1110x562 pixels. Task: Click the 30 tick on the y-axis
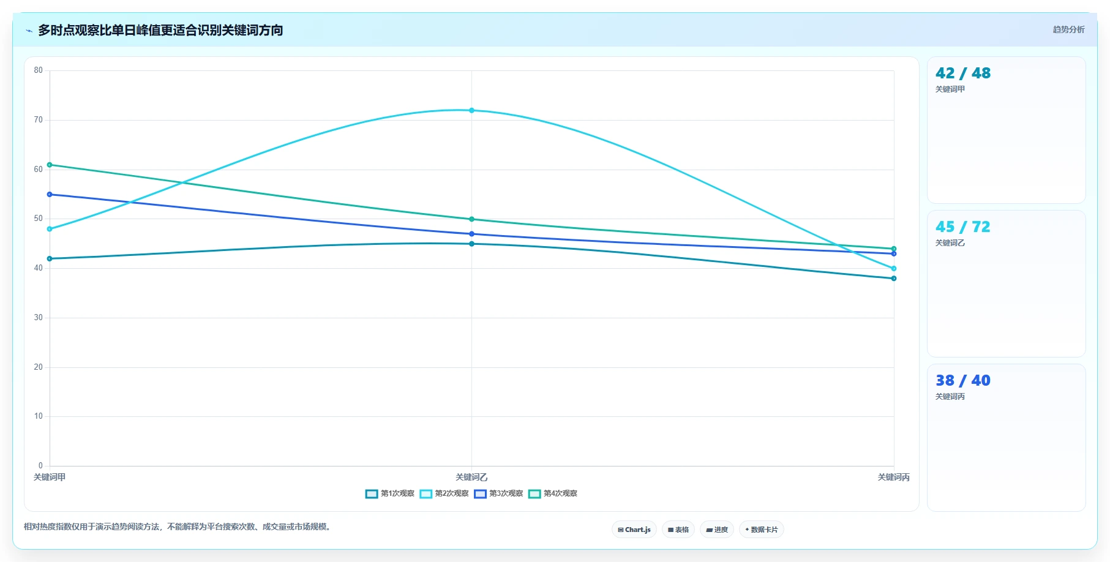coord(39,318)
